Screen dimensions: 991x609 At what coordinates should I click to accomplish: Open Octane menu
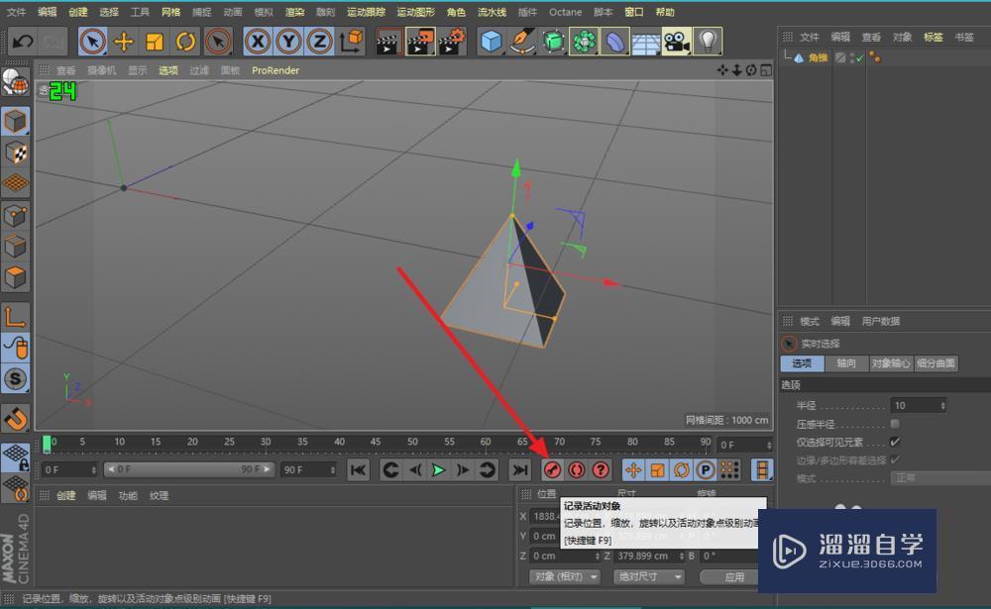pos(565,12)
